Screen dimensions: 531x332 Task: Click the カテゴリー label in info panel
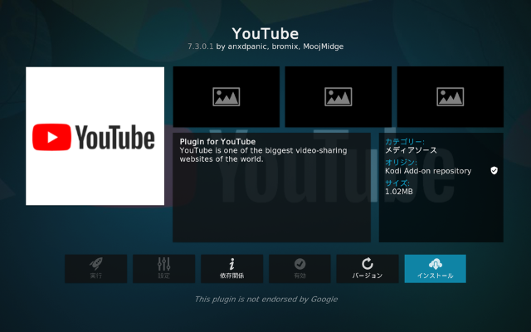[x=404, y=142]
